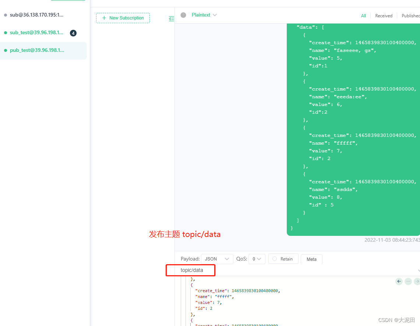The width and height of the screenshot is (420, 326).
Task: Click "name": "fffff" in the payload editor
Action: 214,297
